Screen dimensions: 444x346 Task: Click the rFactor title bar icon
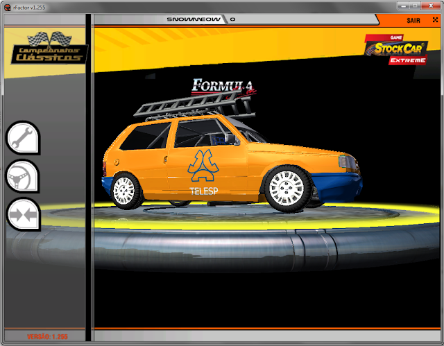7,8
